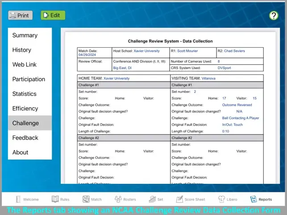Click the printer icon in Print button
Screen dimensions: 287x215
coord(12,15)
